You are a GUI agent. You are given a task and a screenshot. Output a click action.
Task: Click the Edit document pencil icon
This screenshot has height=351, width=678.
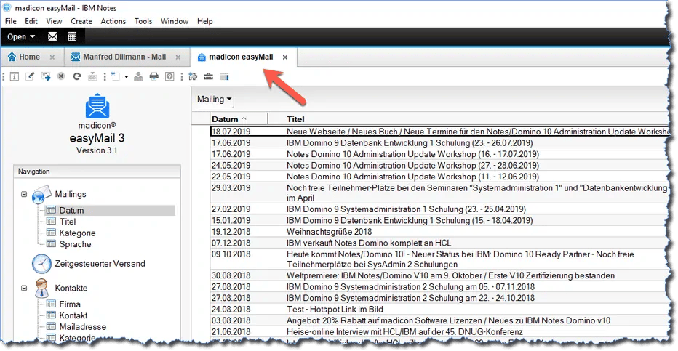(x=30, y=76)
